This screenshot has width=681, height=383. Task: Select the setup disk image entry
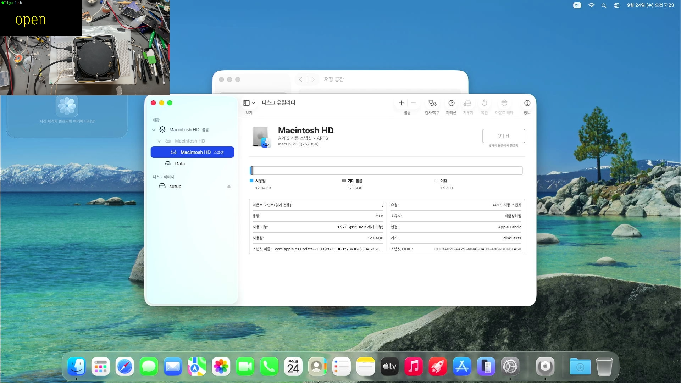click(175, 186)
